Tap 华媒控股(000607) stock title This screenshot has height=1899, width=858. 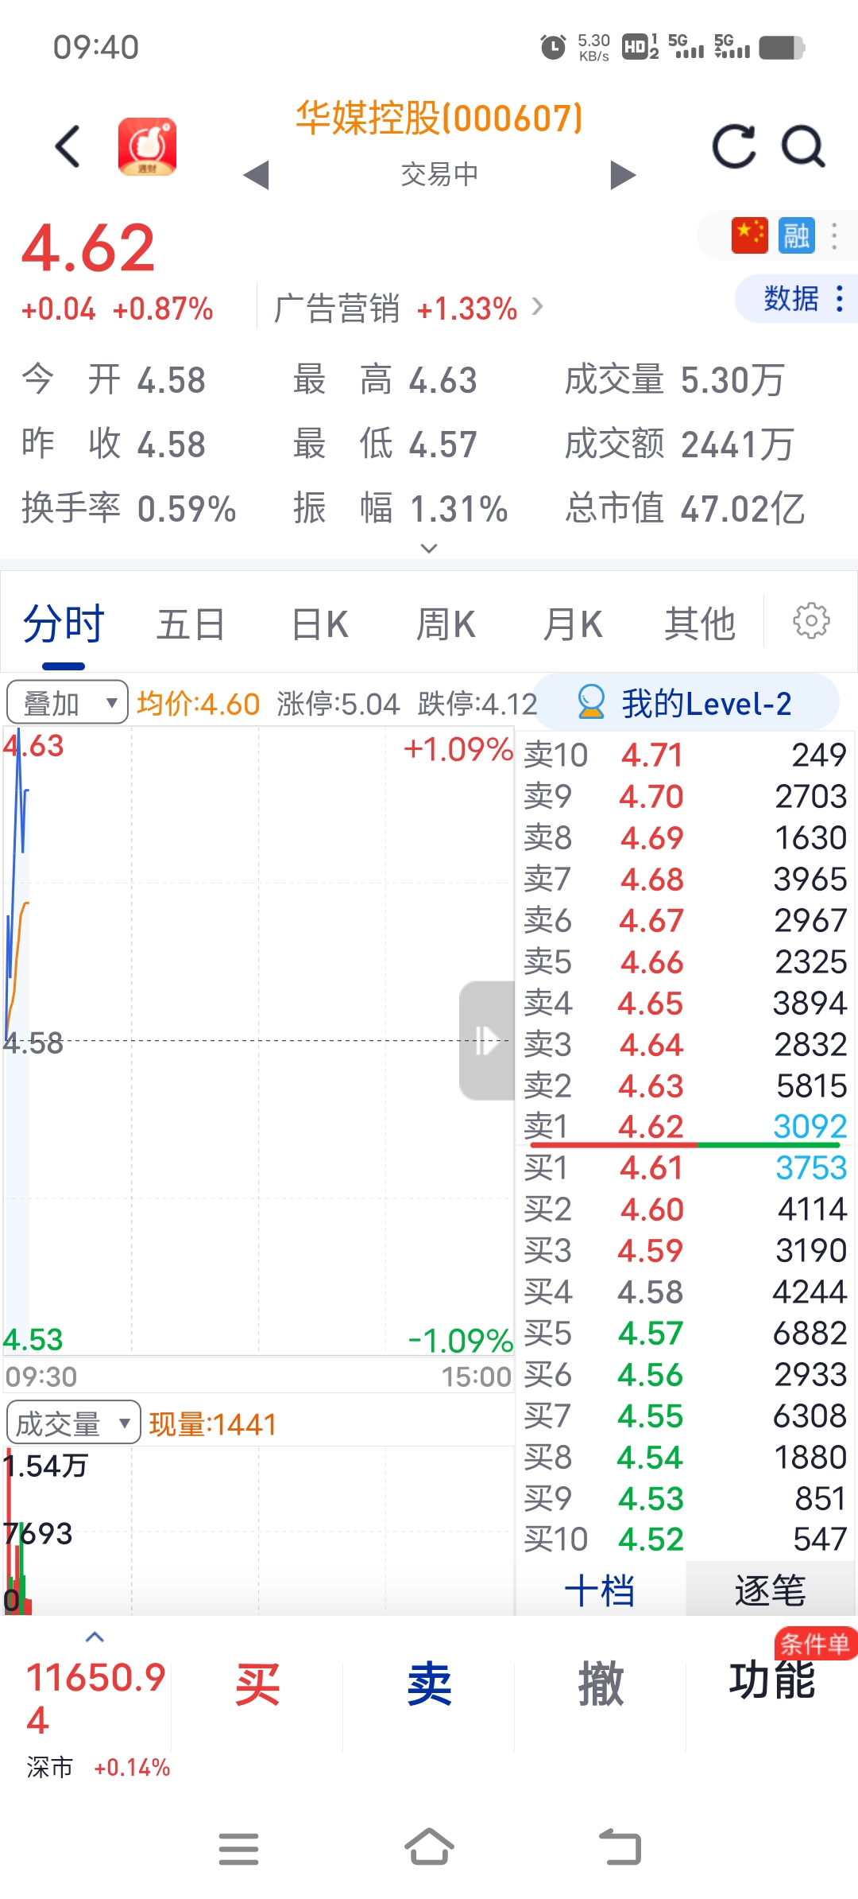click(x=439, y=118)
